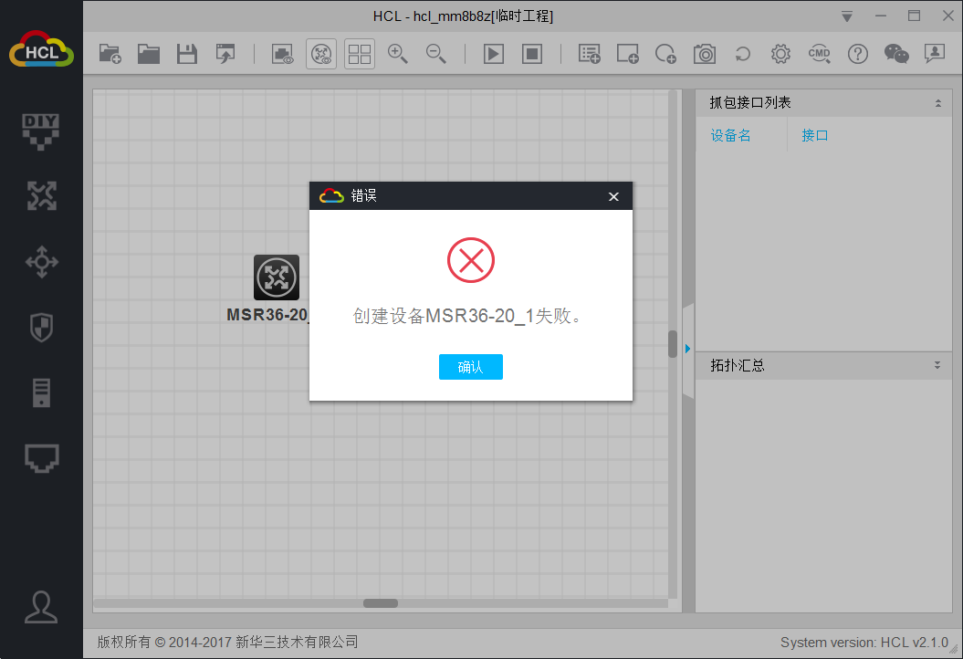Click the 确认 button in error dialog
The height and width of the screenshot is (659, 963).
(470, 367)
